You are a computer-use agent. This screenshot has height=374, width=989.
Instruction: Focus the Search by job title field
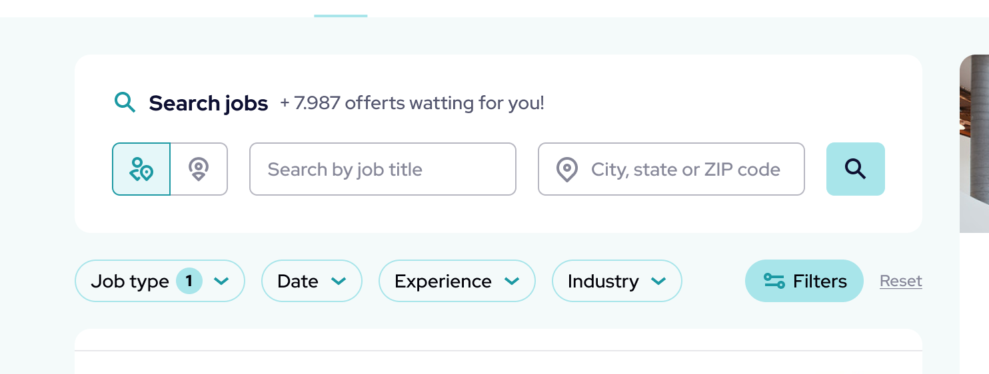pos(383,170)
